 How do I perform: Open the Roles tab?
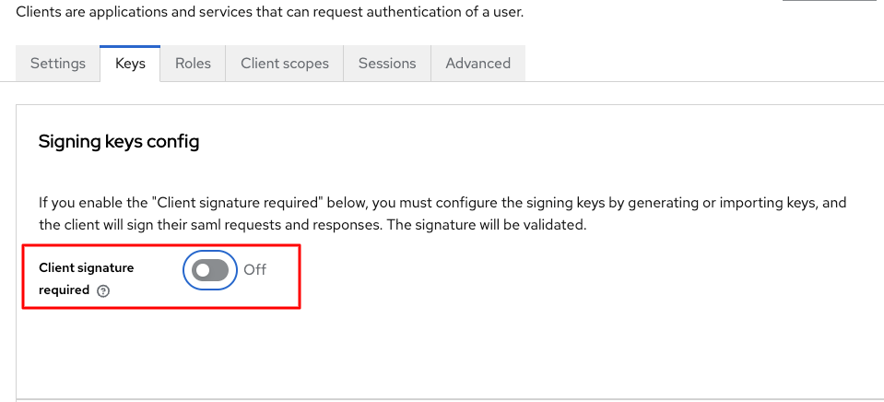click(x=193, y=64)
